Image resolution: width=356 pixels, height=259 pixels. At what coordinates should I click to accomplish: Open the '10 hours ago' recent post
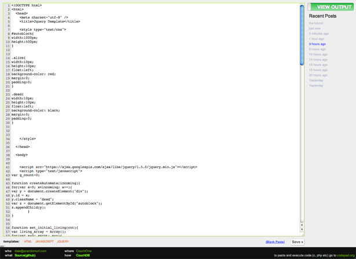point(318,54)
